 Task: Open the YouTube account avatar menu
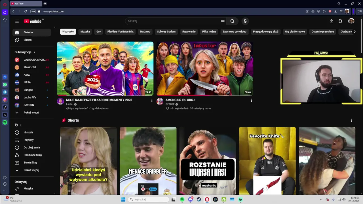pyautogui.click(x=351, y=21)
